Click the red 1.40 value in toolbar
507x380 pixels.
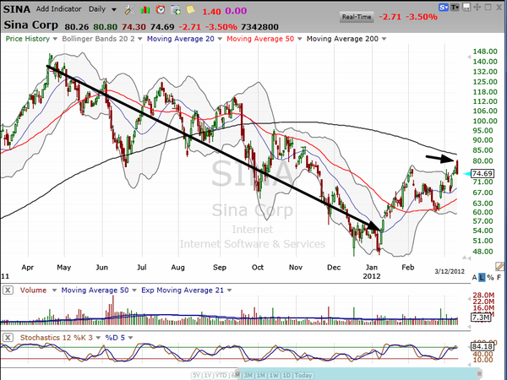point(211,12)
